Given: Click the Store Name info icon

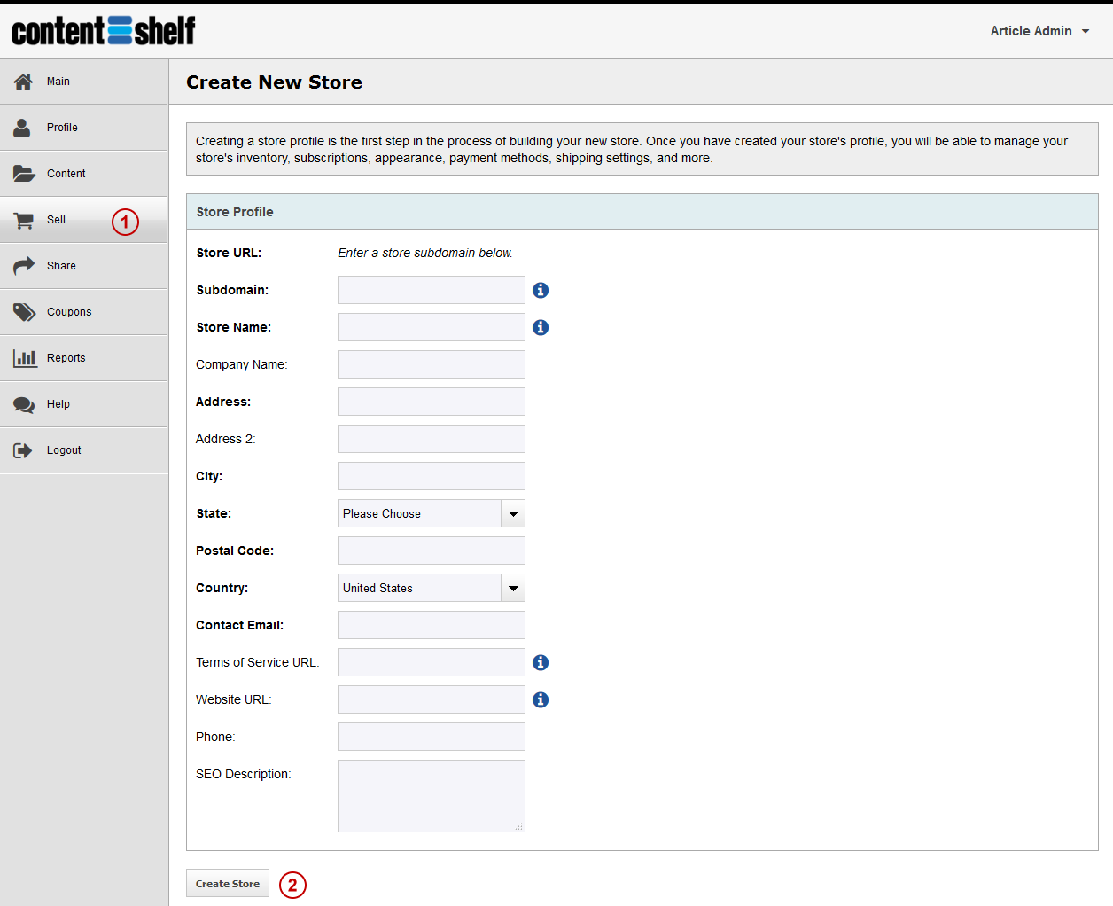Looking at the screenshot, I should point(541,328).
